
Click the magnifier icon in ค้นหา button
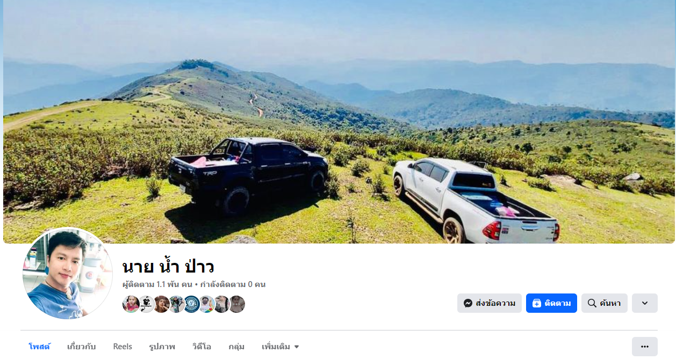coord(592,303)
